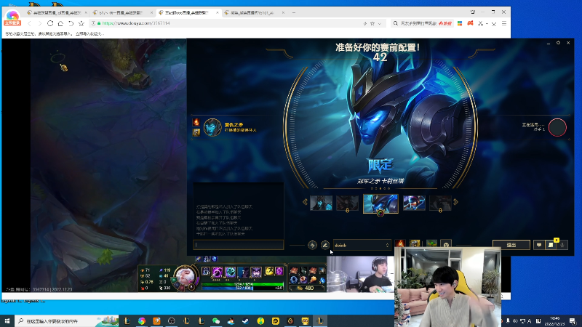Click the rune recommendation icon left of pencil

point(312,245)
